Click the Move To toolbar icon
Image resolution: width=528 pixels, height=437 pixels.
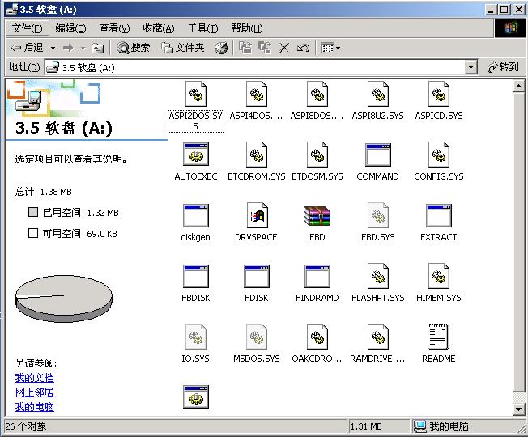245,48
